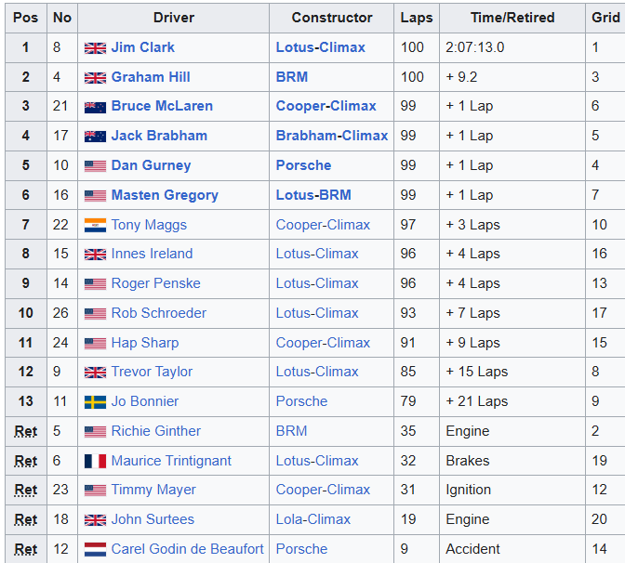Open BRM constructor link in Graham Hill row
The width and height of the screenshot is (625, 563).
tap(292, 77)
